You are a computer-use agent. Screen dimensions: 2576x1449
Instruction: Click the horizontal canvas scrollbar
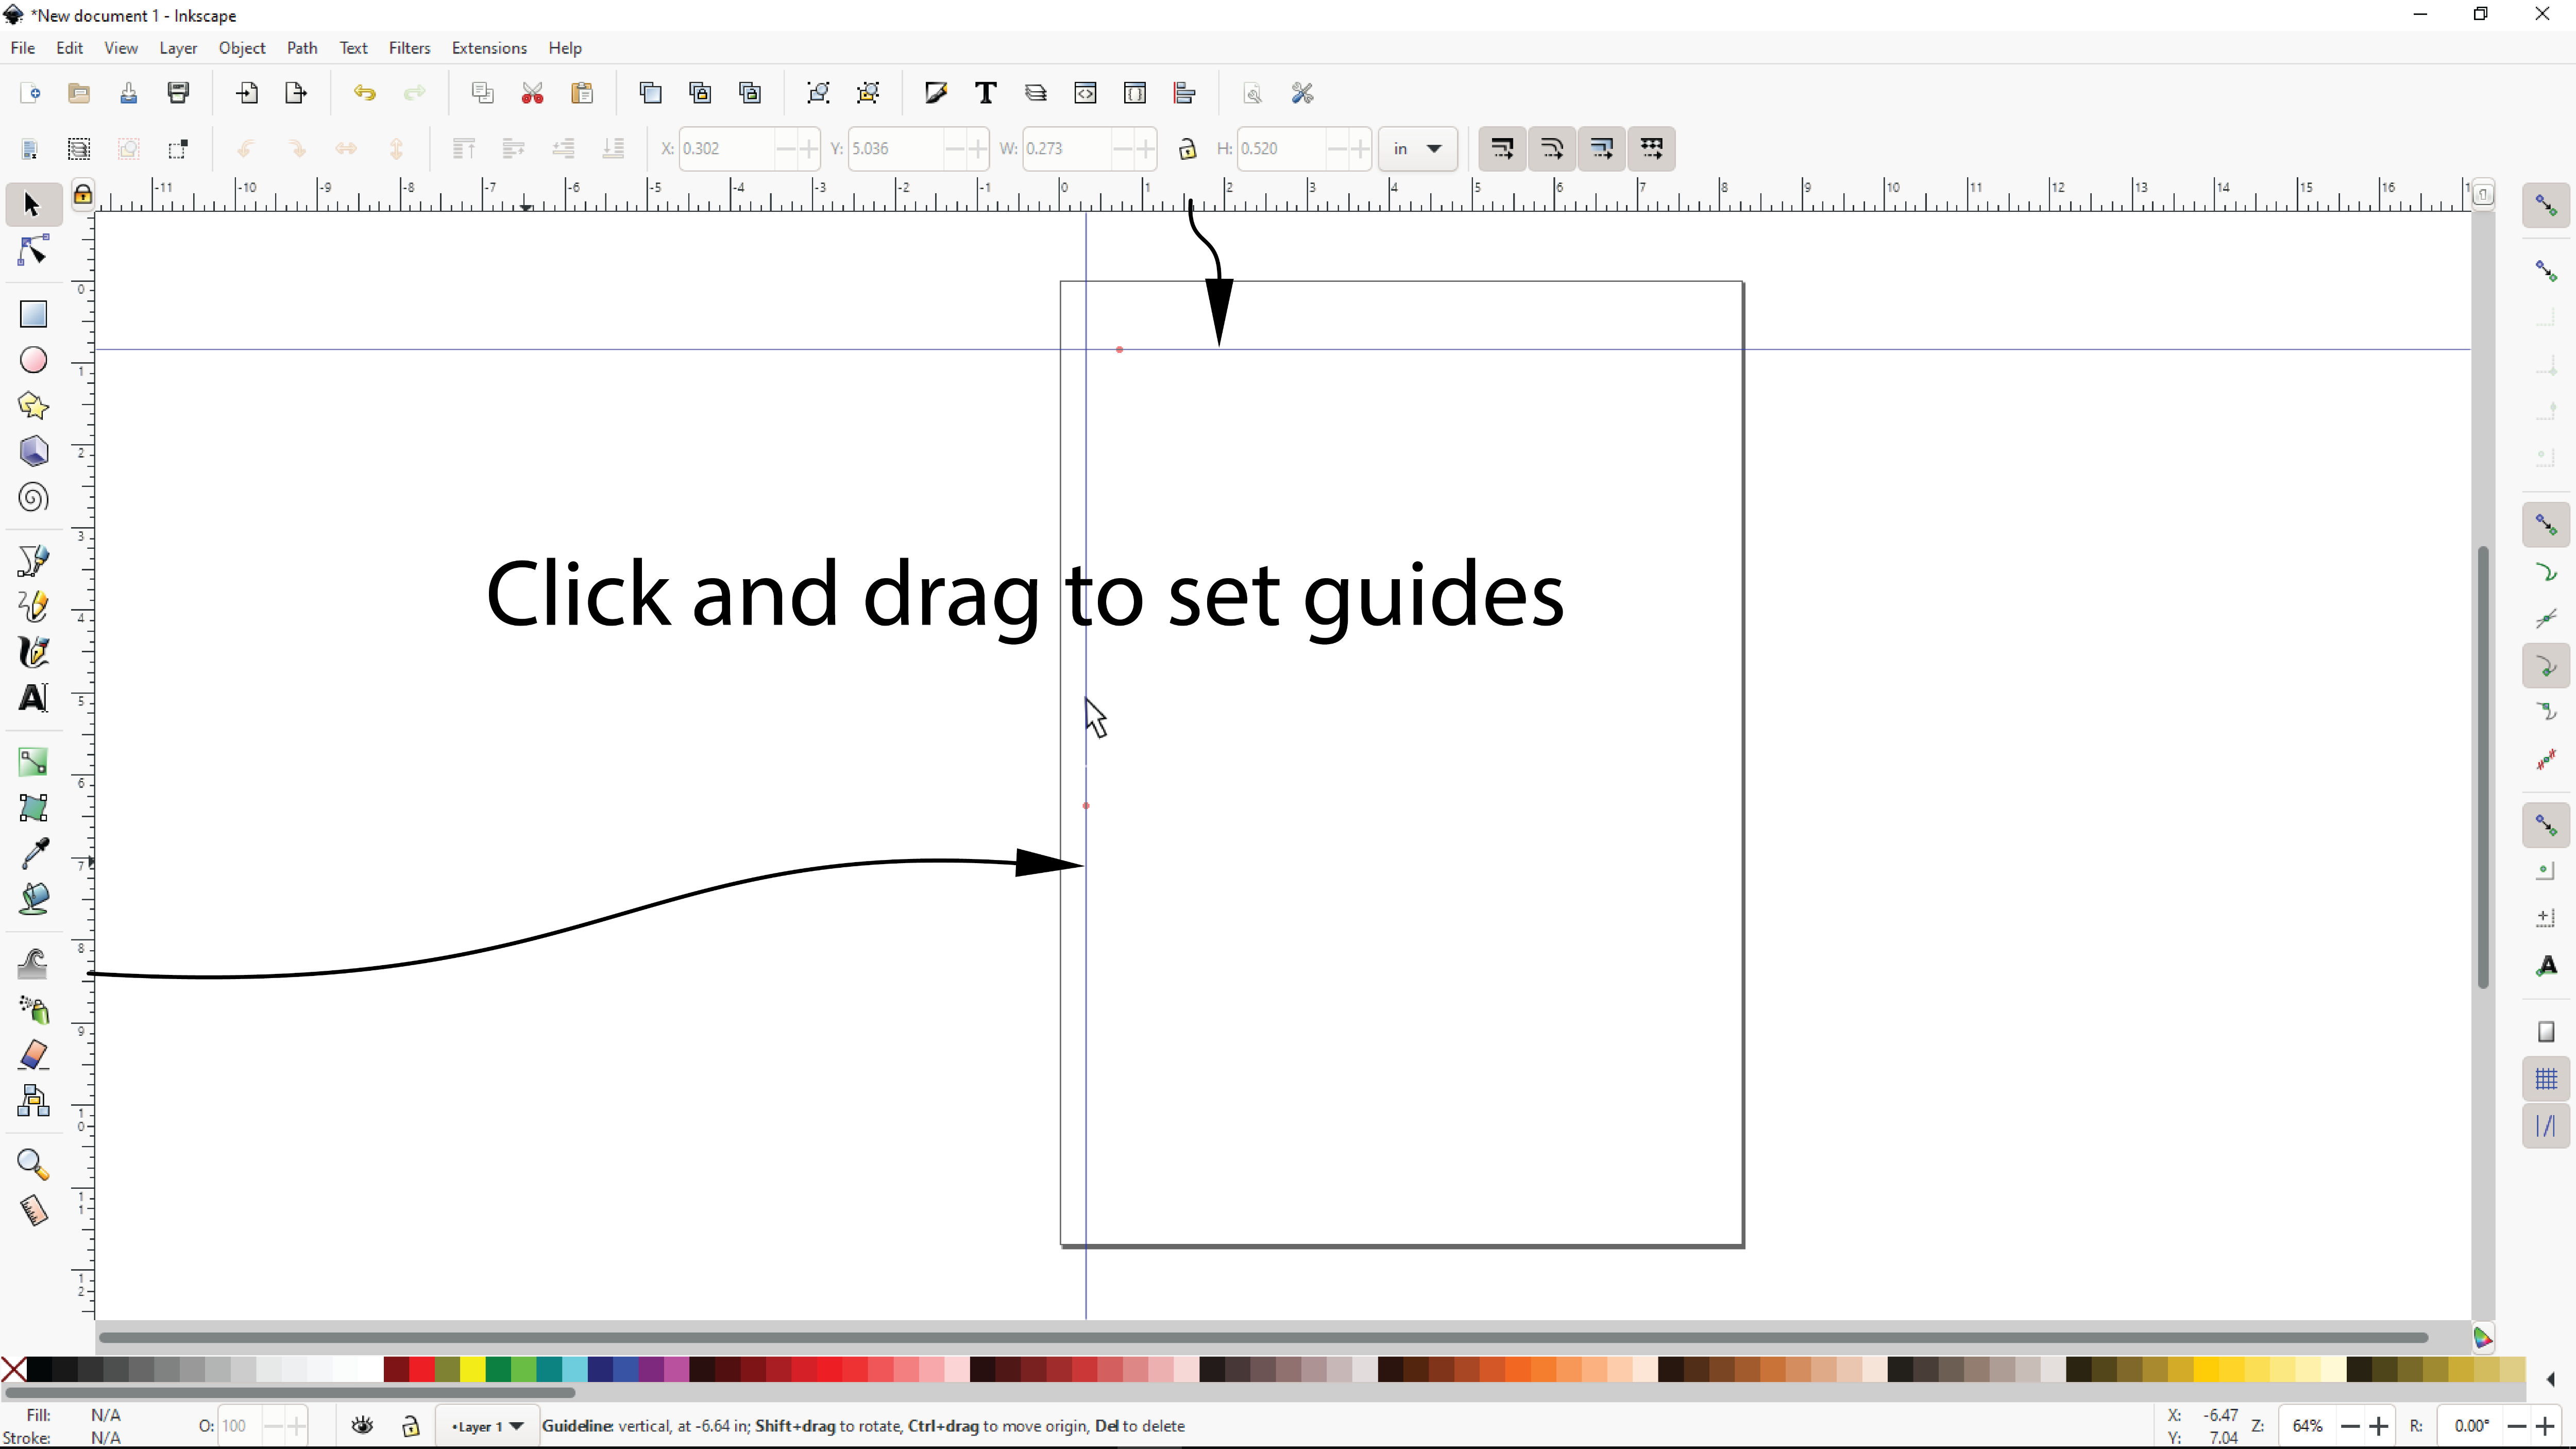[1262, 1337]
